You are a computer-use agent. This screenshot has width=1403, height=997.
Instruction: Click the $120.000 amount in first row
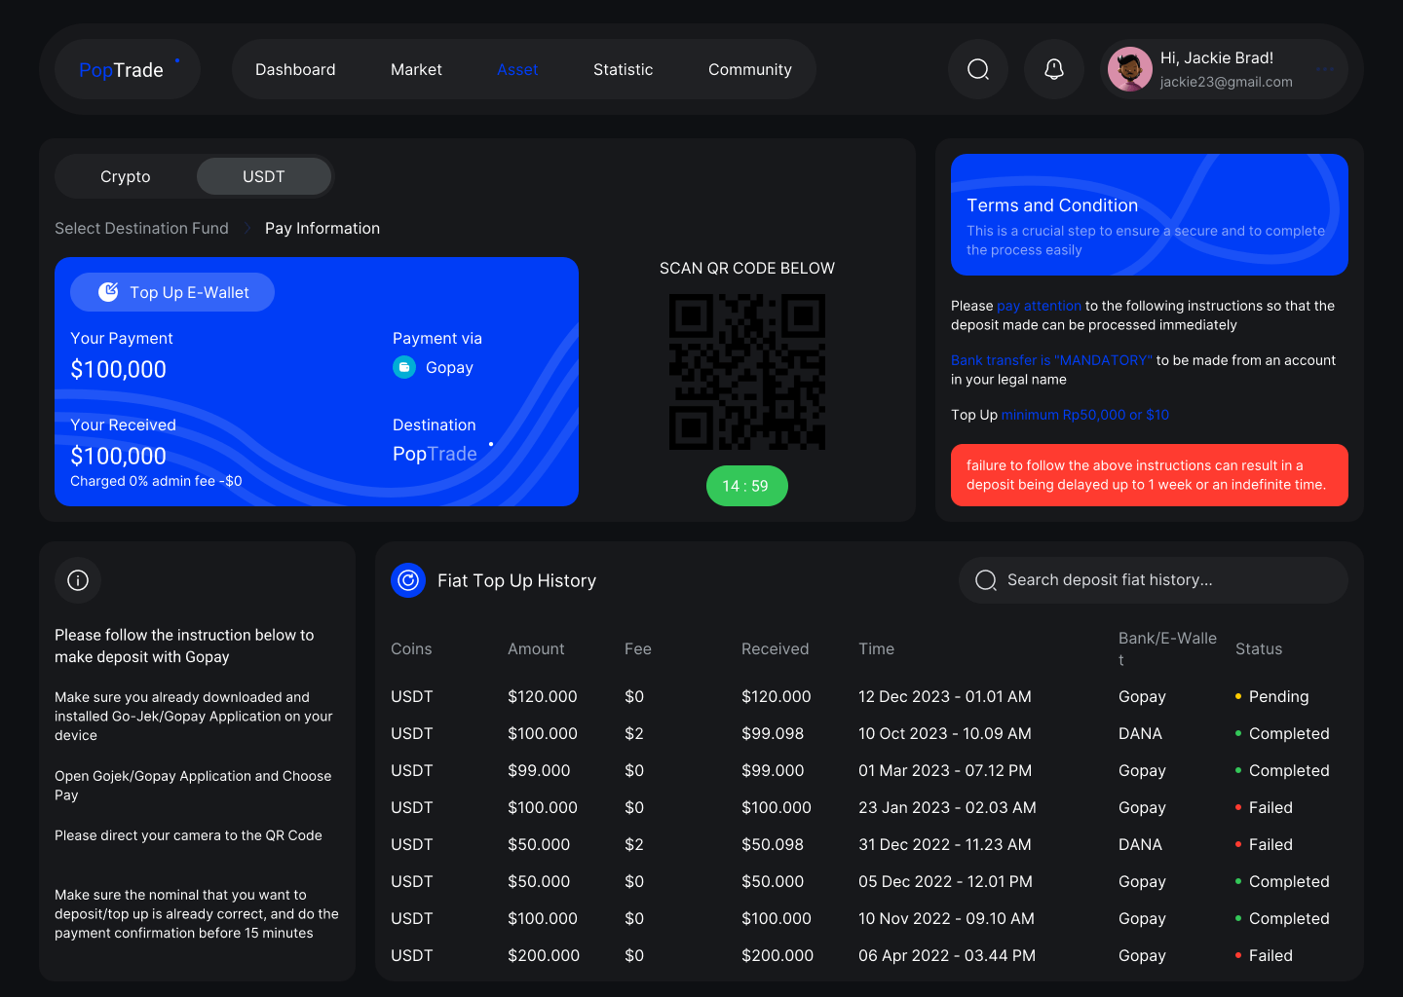[543, 696]
